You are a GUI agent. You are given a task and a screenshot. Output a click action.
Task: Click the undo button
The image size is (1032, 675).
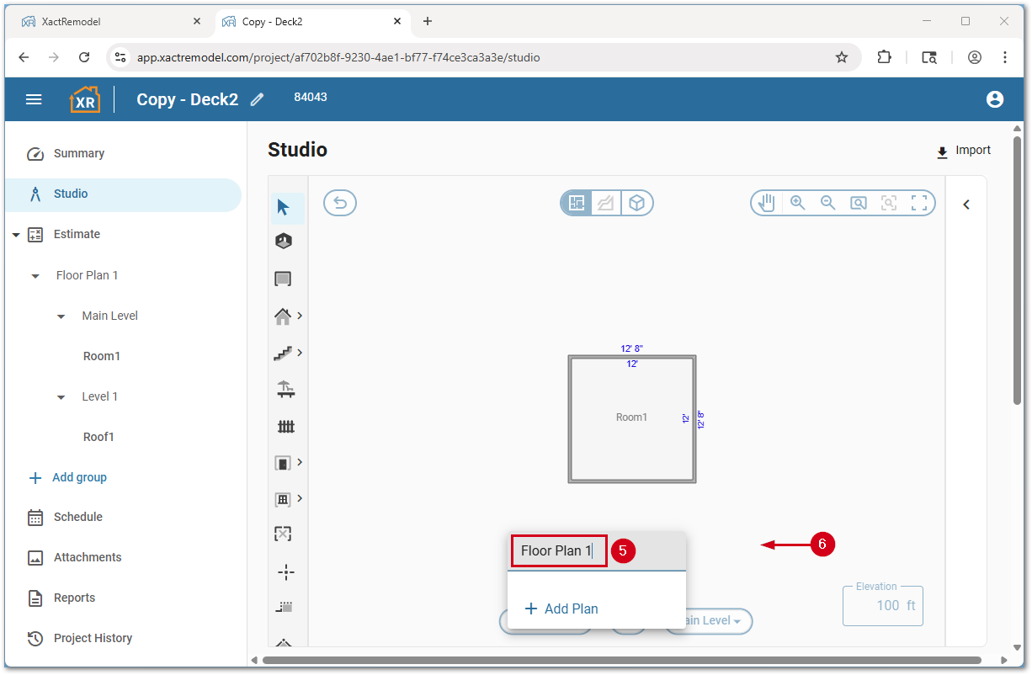coord(340,203)
